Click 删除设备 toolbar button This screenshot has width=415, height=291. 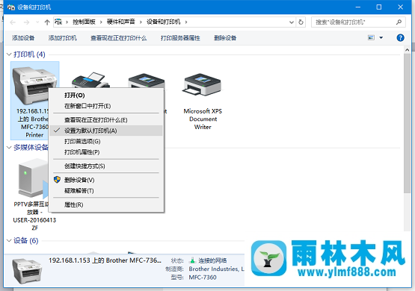coord(225,38)
